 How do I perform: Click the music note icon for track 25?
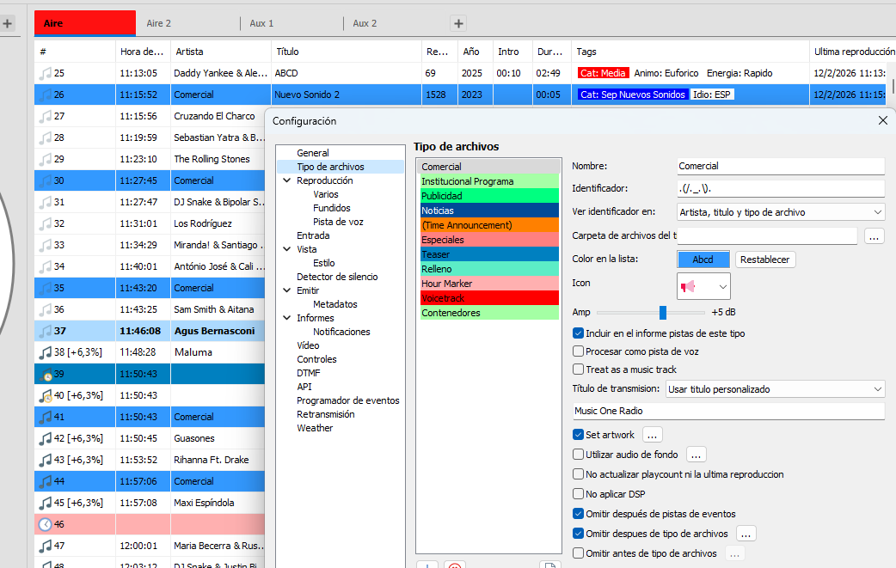click(x=46, y=73)
